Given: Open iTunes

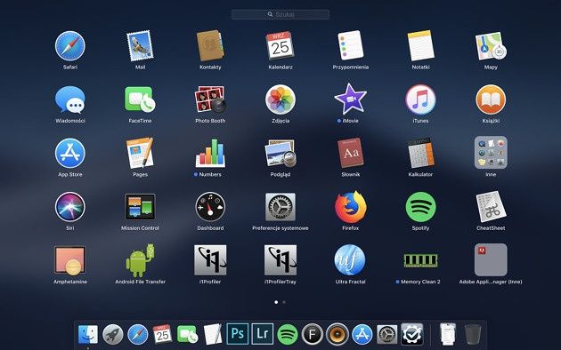Looking at the screenshot, I should (x=420, y=99).
